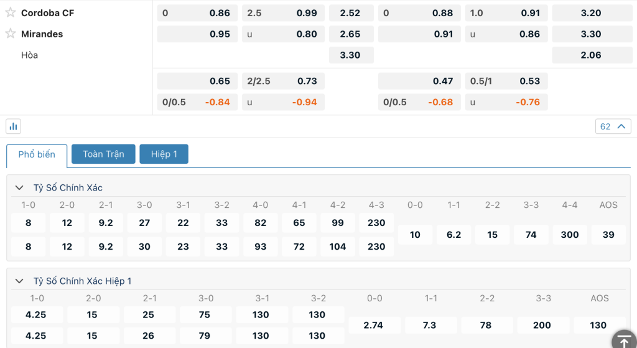
Task: Collapse the 62 markets expander
Action: coord(613,126)
